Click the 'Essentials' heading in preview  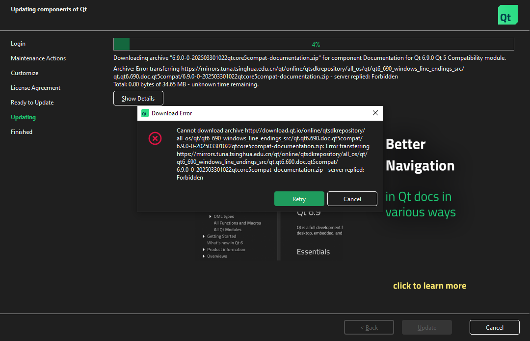point(313,252)
